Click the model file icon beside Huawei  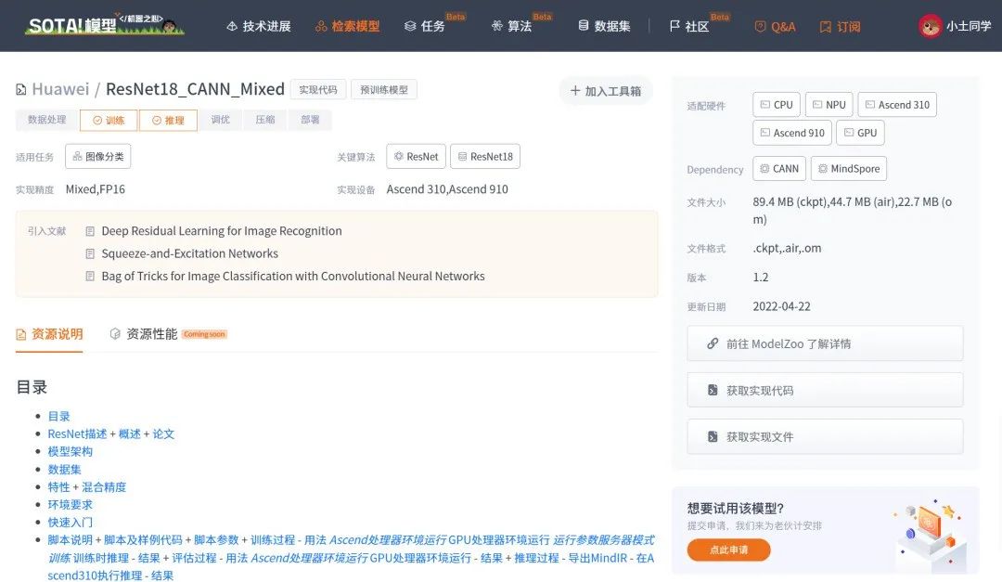click(21, 89)
